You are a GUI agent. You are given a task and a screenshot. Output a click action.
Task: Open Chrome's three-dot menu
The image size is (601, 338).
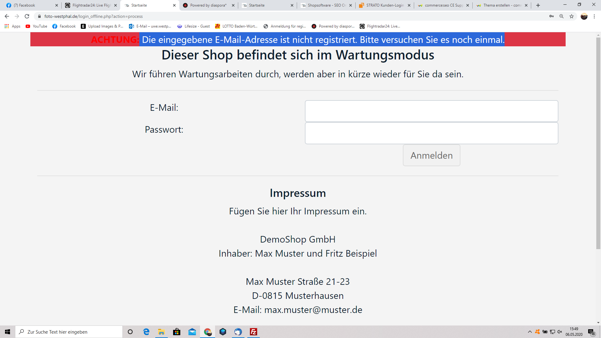(x=594, y=16)
